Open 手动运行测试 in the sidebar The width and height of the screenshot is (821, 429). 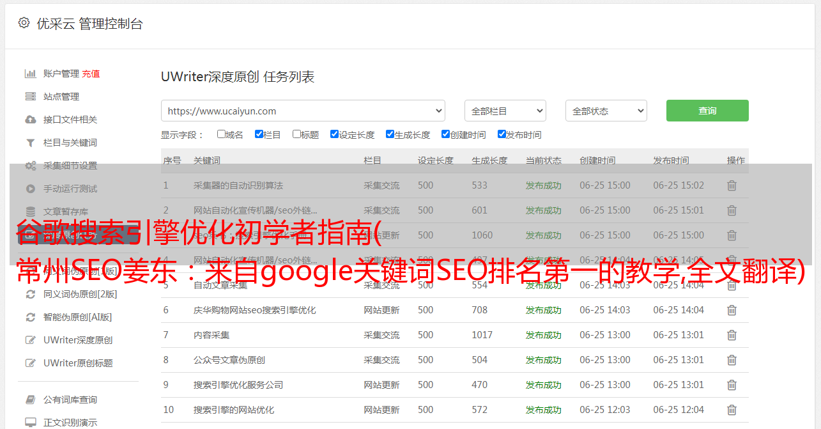pos(70,189)
